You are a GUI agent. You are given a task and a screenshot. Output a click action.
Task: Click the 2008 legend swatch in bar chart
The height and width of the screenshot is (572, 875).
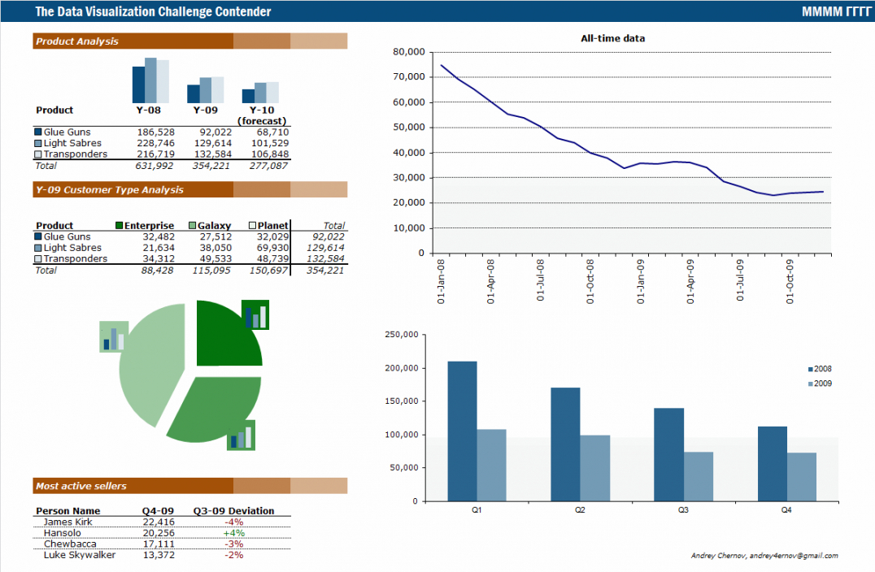coord(808,369)
